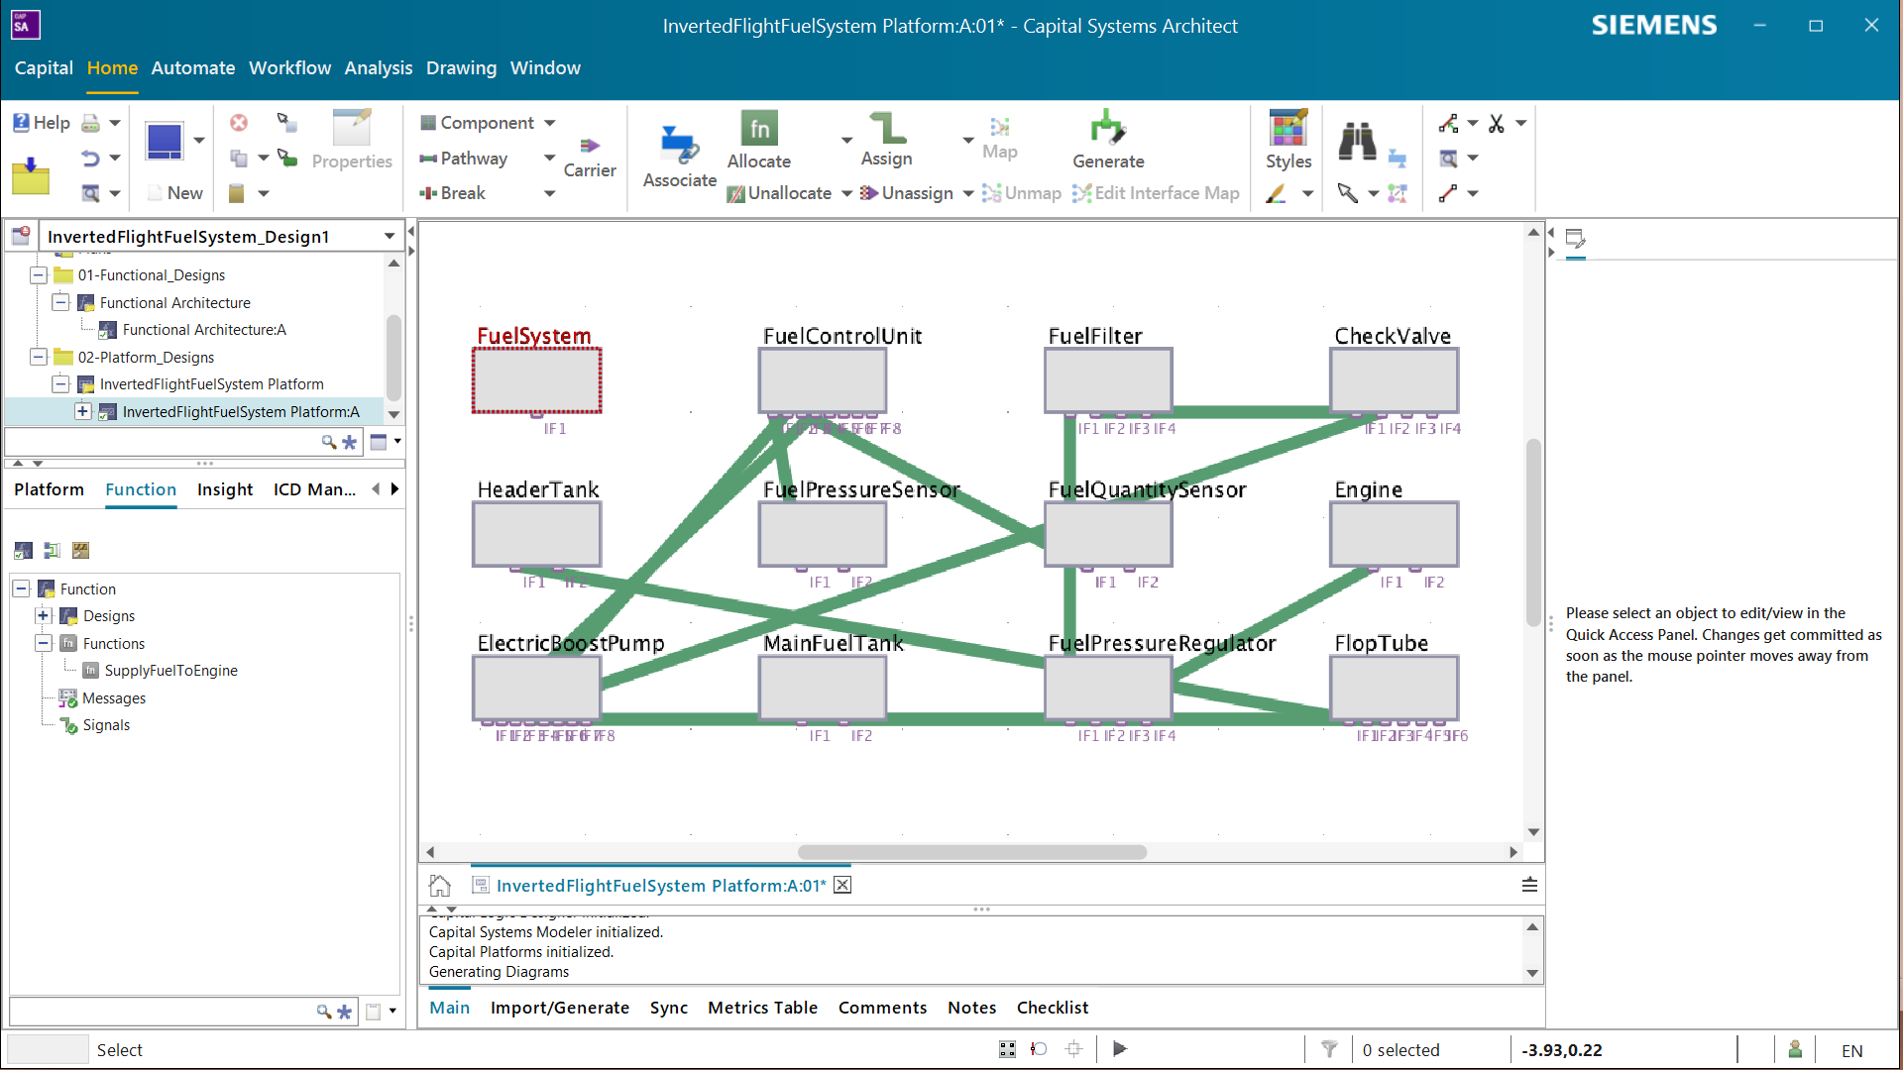Viewport: 1903px width, 1070px height.
Task: Click the hamburger menu icon above output panel
Action: pyautogui.click(x=1529, y=885)
